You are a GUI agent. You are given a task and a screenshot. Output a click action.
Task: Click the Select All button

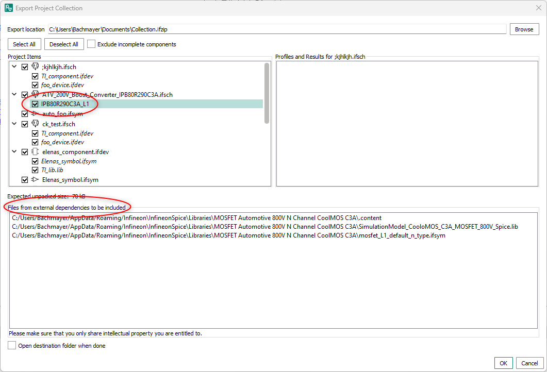pyautogui.click(x=24, y=44)
